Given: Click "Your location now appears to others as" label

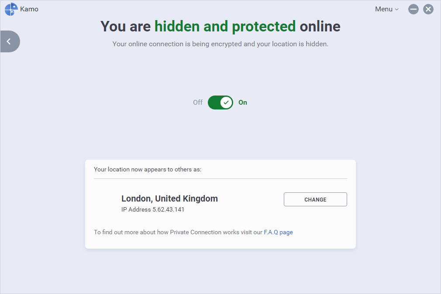Looking at the screenshot, I should 148,169.
